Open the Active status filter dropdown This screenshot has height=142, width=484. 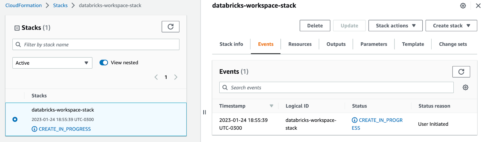pos(52,63)
